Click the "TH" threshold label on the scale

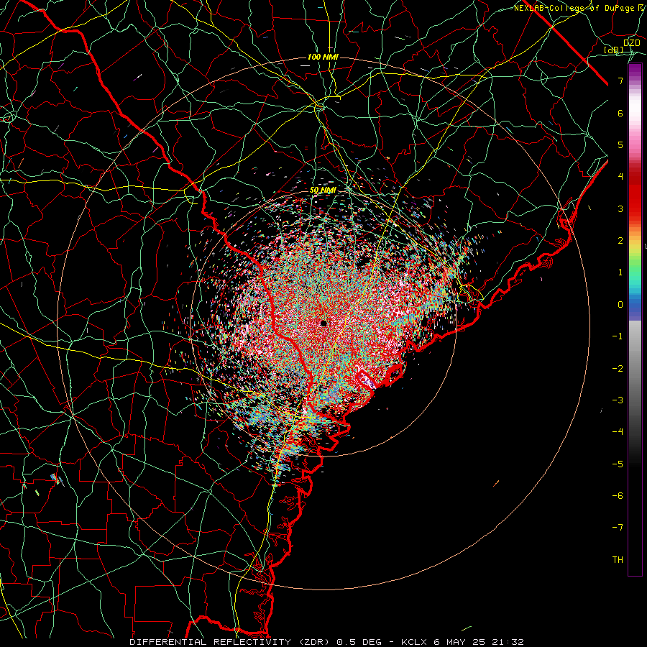pos(618,560)
